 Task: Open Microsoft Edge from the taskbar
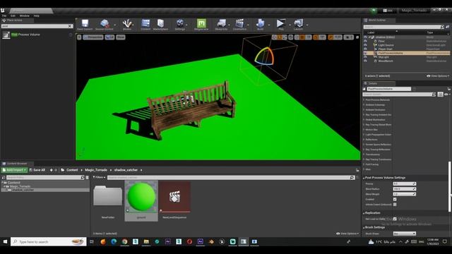pyautogui.click(x=114, y=242)
